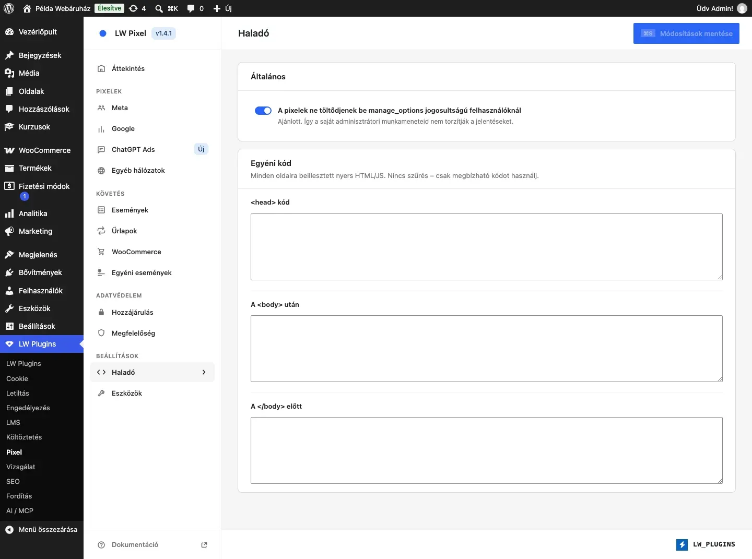The image size is (752, 559).
Task: Select the Költöztetés submenu item
Action: 24,437
